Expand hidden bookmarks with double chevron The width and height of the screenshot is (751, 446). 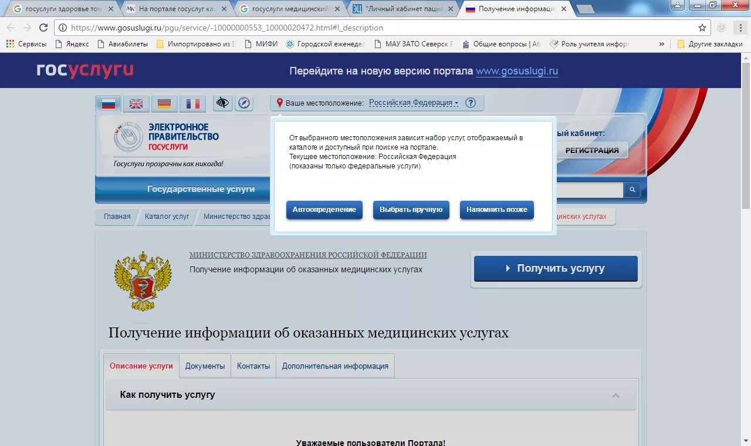point(662,44)
